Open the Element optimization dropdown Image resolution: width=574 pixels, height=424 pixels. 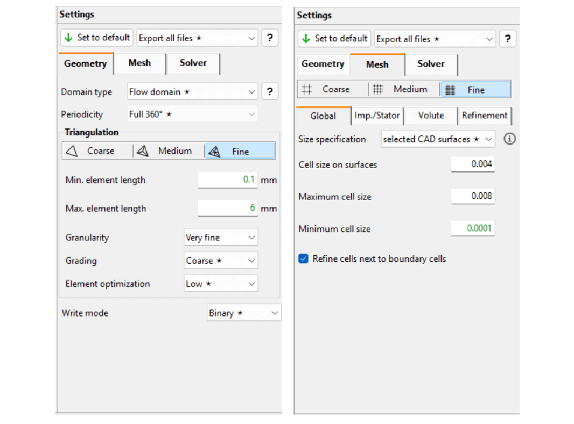tap(221, 283)
